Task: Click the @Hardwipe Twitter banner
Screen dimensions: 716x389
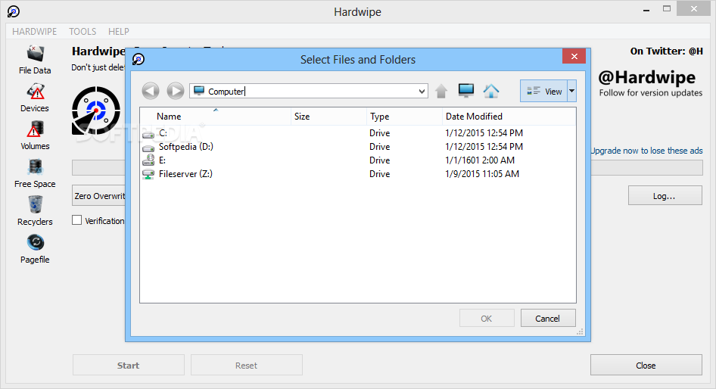Action: 651,82
